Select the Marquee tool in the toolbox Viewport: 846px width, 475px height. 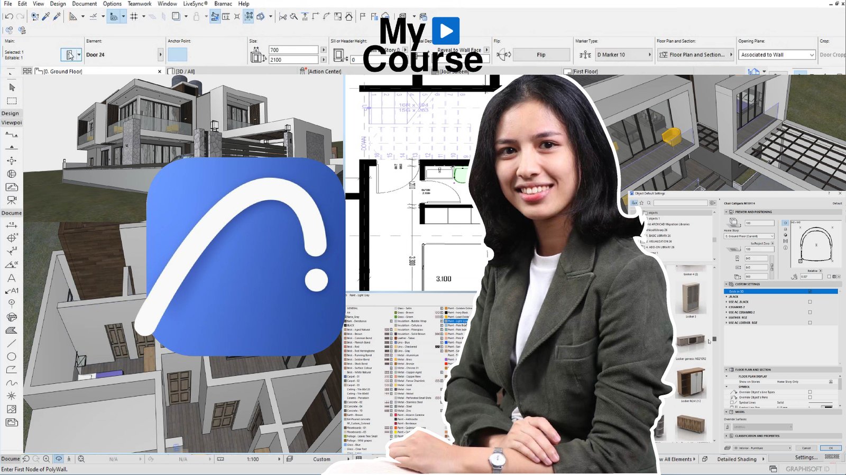(x=12, y=101)
